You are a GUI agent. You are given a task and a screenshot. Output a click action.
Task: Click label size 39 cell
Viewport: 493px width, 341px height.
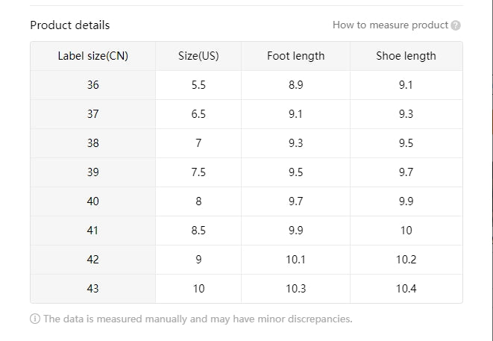point(93,172)
